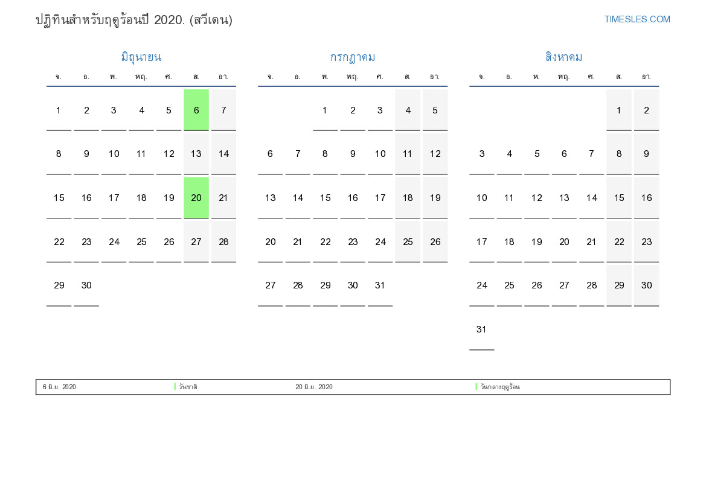The width and height of the screenshot is (706, 499).
Task: Click the วันกลางฤดูร้อน legend label
Action: (500, 387)
